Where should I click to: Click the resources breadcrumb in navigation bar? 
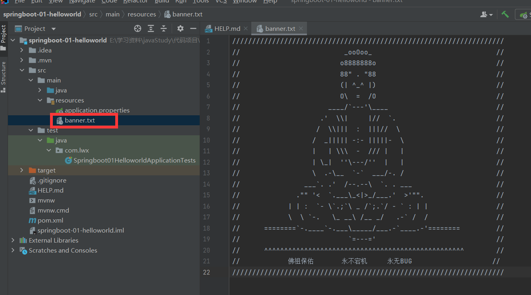[142, 14]
